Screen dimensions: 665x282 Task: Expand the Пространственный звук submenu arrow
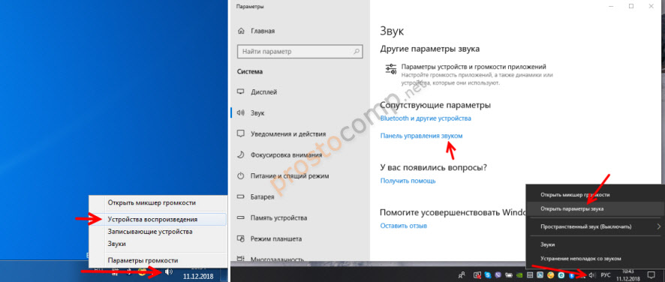tap(659, 226)
